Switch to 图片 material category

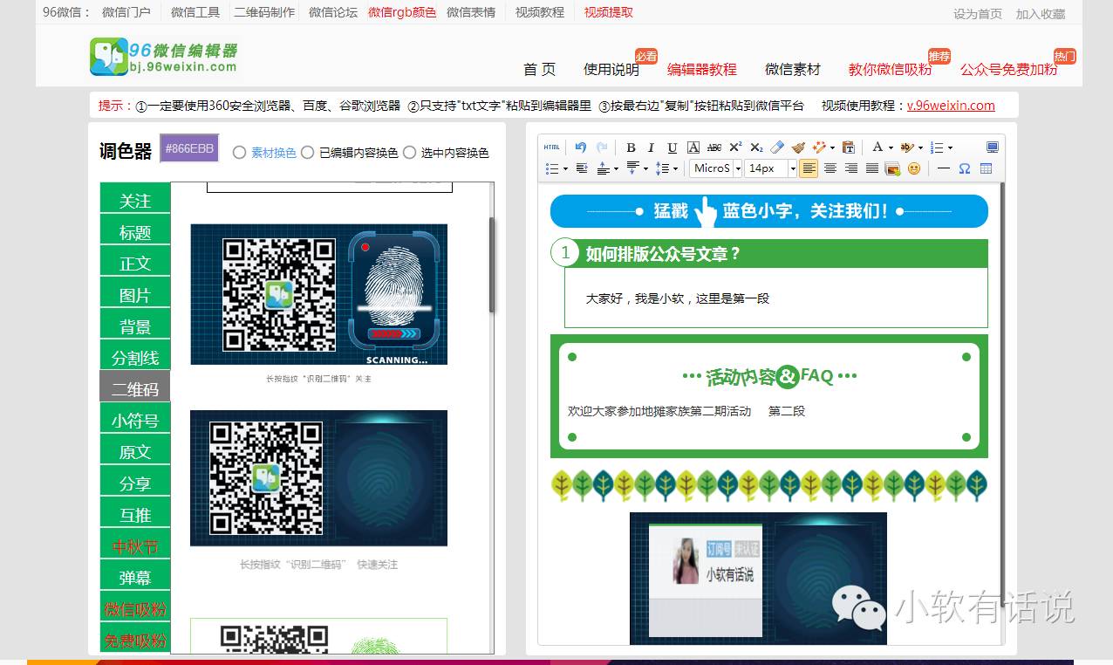pyautogui.click(x=135, y=295)
